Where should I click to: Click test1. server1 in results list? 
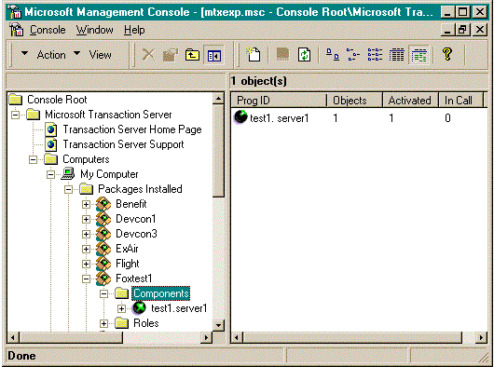click(x=279, y=118)
